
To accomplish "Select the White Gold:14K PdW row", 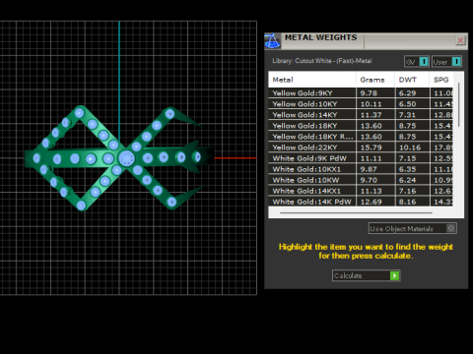I will (361, 202).
